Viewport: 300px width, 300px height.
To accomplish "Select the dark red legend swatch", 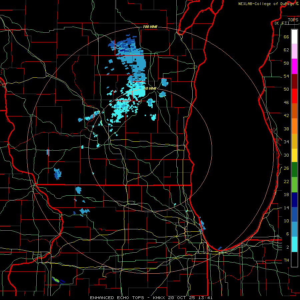I will pos(294,81).
